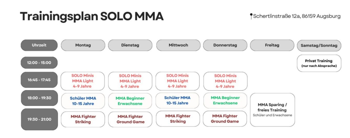Select the Mittwoch column header
Screen dimensions: 350x138
pos(178,45)
